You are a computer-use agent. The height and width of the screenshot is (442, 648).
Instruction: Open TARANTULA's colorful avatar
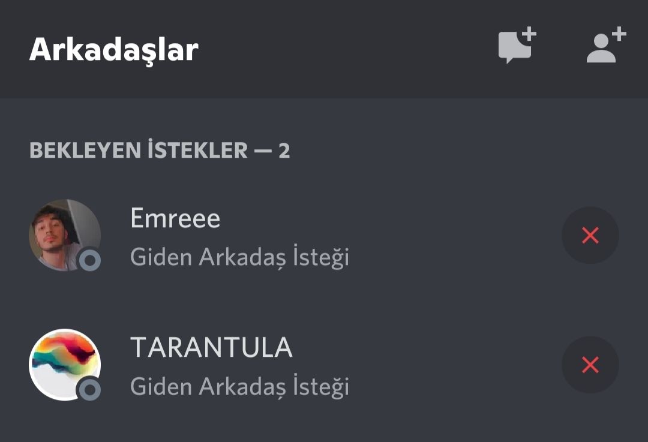click(x=64, y=363)
